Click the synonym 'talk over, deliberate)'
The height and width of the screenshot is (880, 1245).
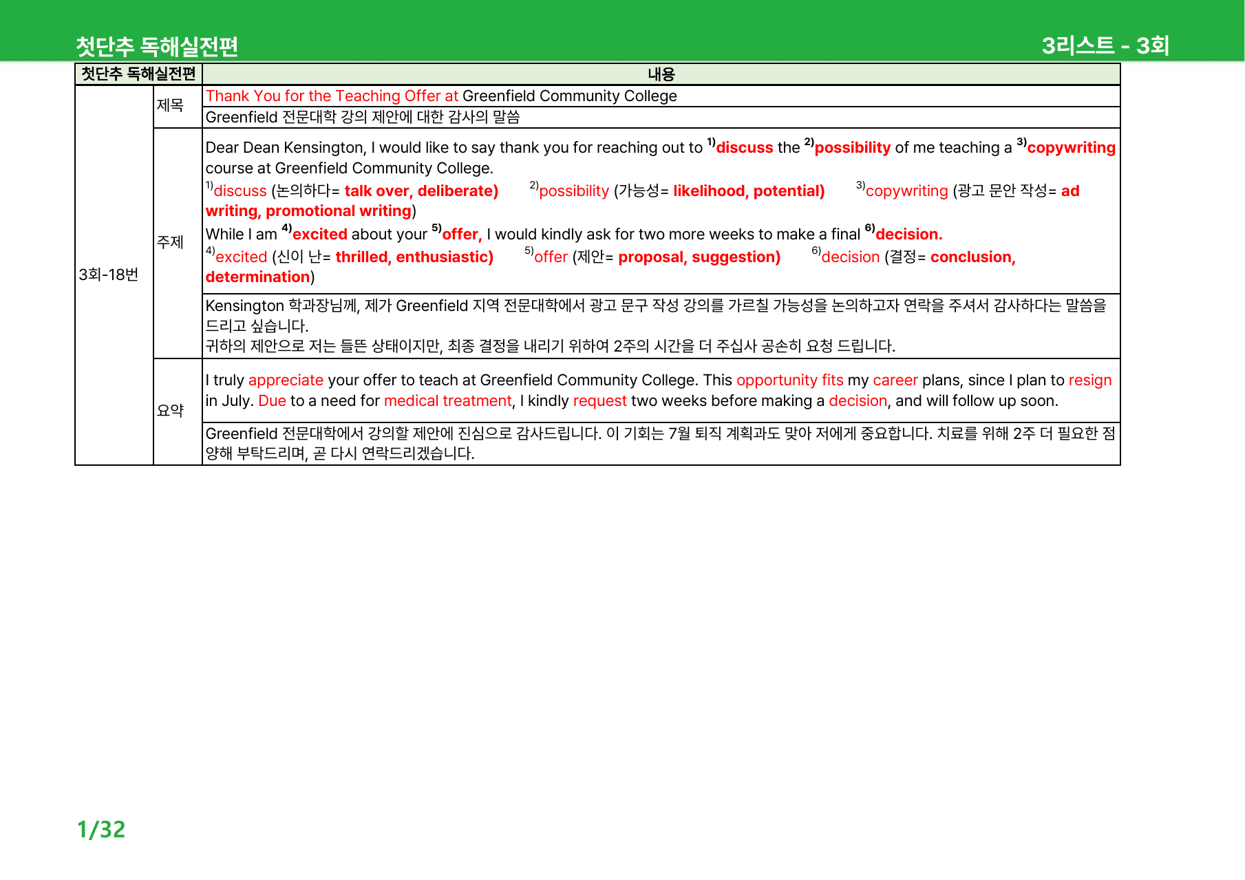[x=421, y=191]
